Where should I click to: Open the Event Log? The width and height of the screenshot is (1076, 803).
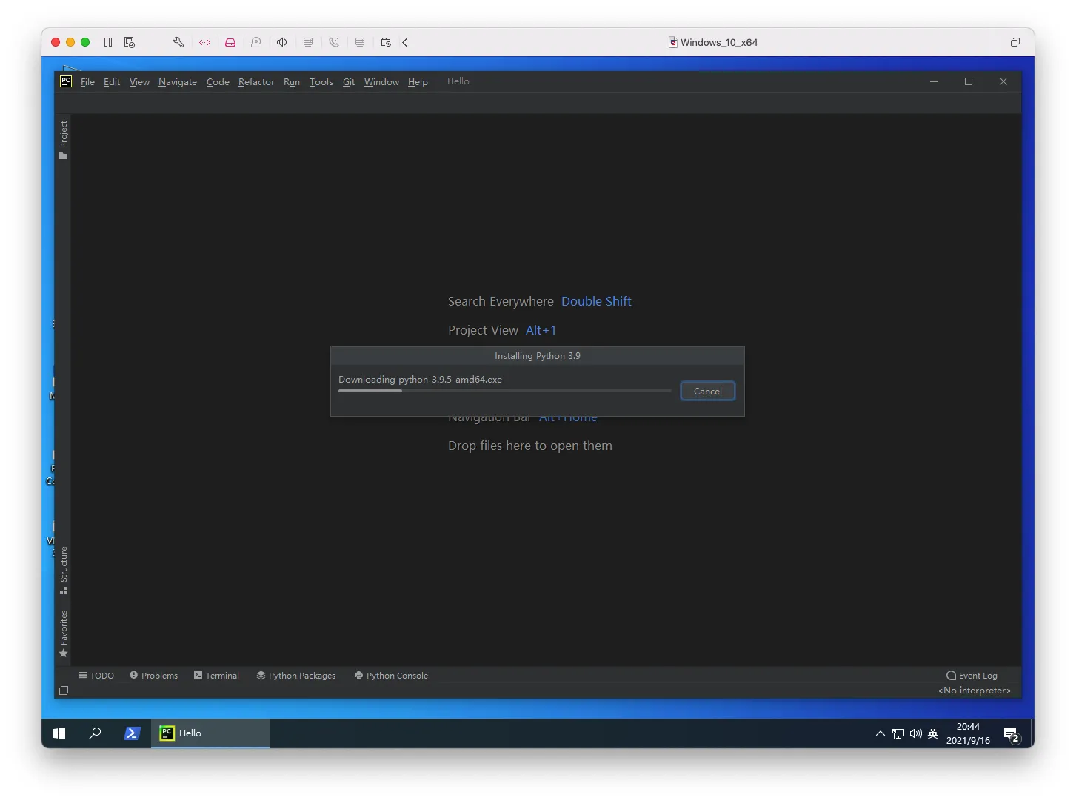click(972, 676)
